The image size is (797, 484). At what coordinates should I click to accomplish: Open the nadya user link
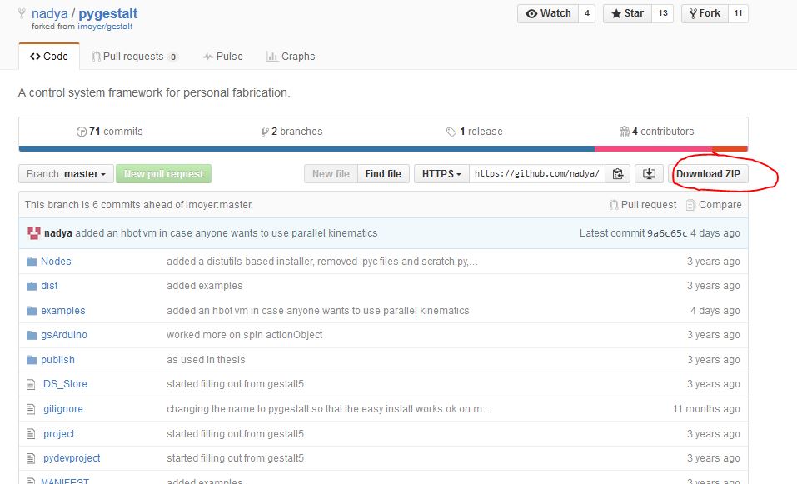click(x=50, y=13)
